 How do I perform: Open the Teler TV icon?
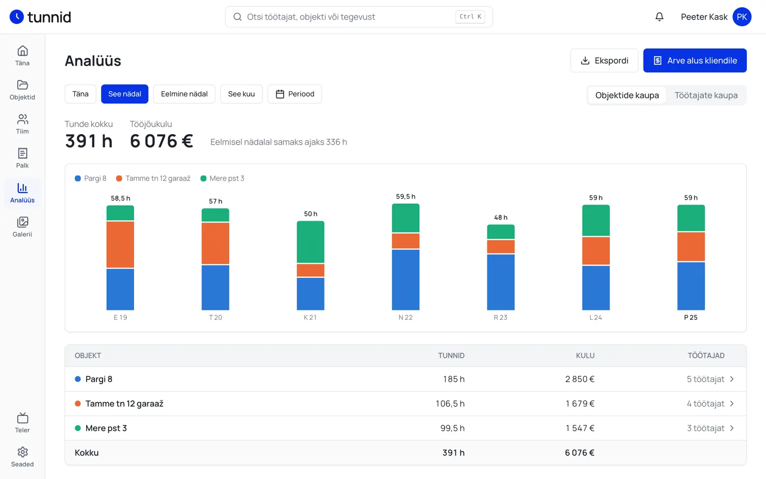point(23,418)
